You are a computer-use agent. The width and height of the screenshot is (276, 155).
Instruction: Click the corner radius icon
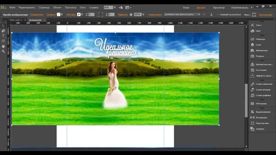tap(100, 15)
